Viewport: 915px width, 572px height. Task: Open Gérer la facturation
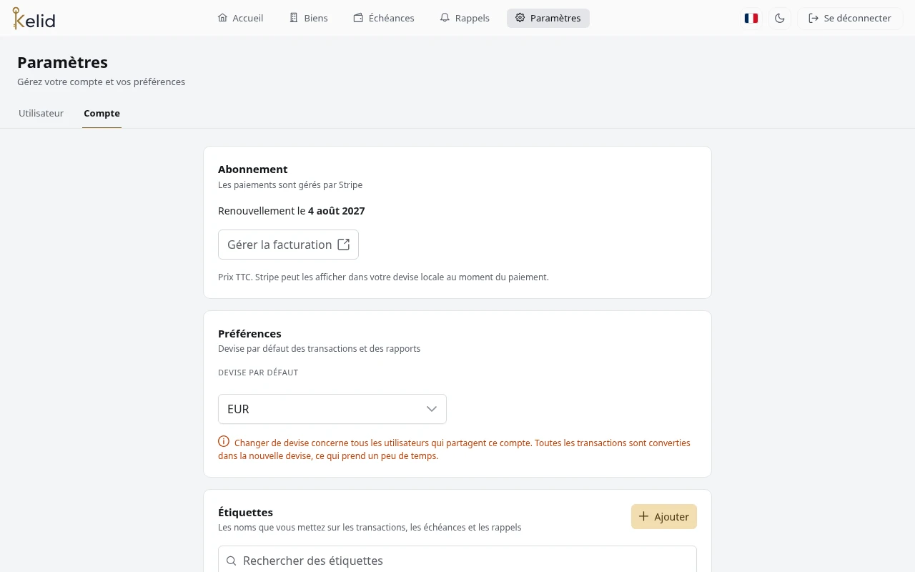[x=288, y=245]
